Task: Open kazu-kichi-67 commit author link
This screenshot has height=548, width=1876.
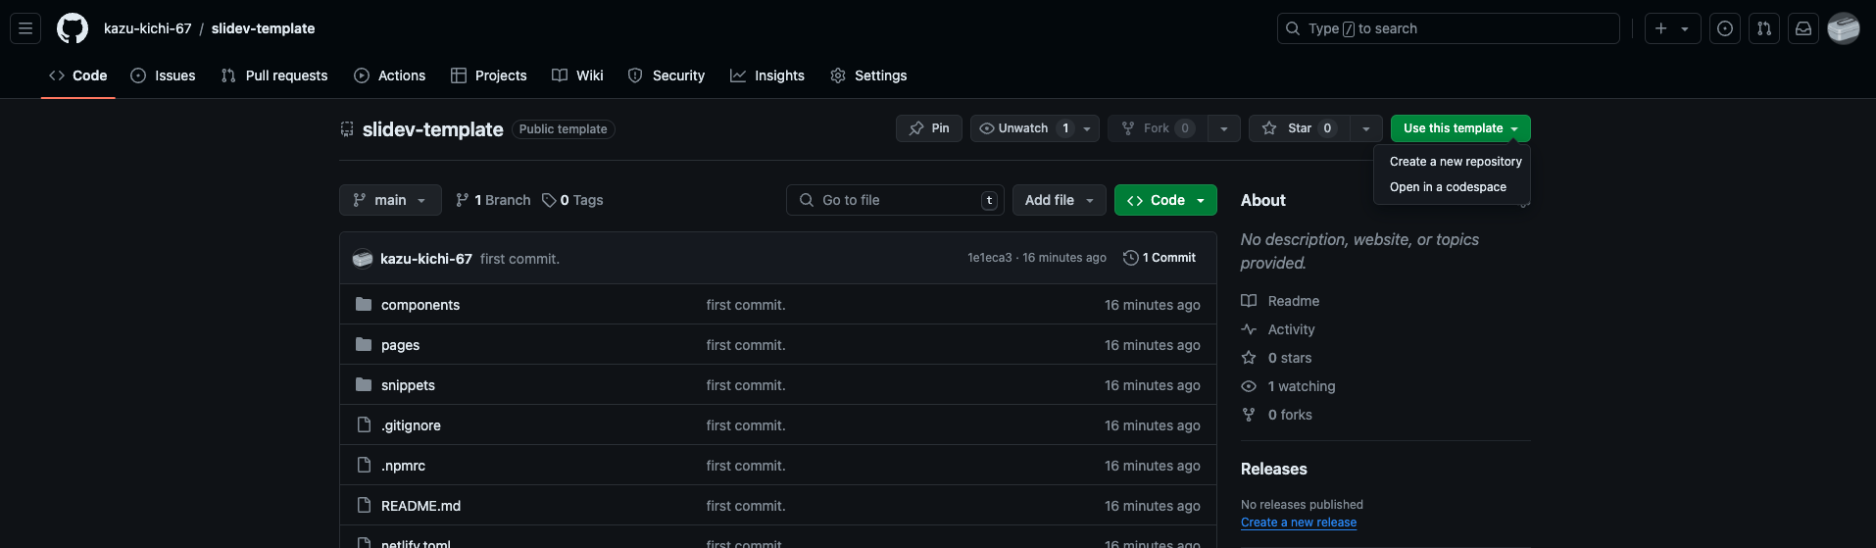Action: (x=426, y=259)
